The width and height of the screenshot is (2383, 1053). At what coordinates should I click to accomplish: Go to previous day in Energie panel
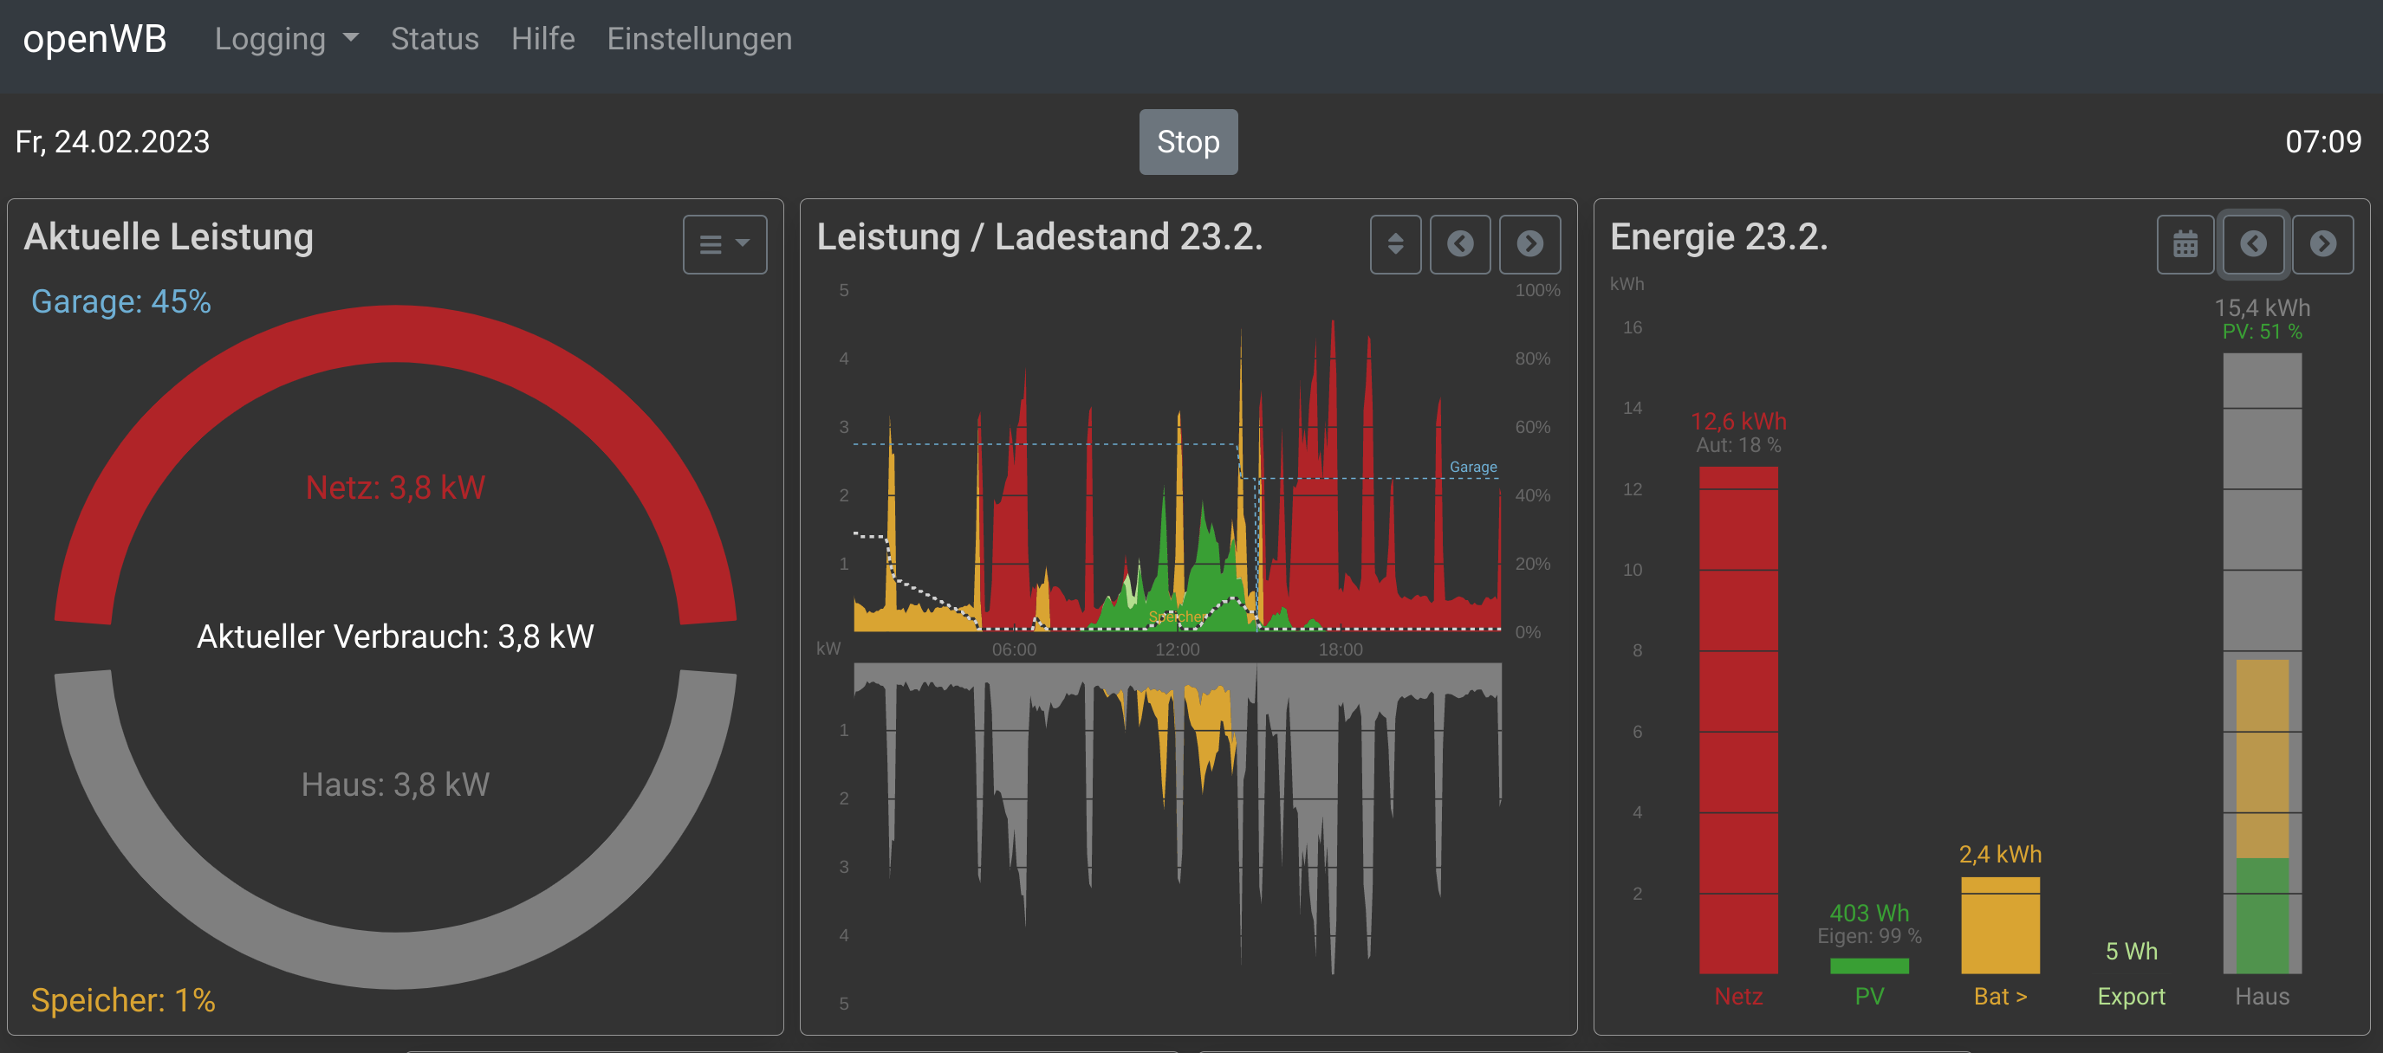2254,244
